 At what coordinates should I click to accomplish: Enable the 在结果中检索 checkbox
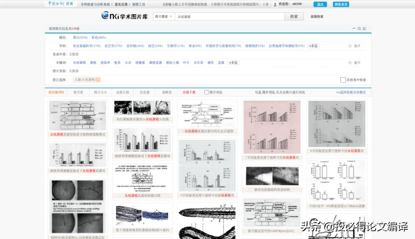point(343,79)
